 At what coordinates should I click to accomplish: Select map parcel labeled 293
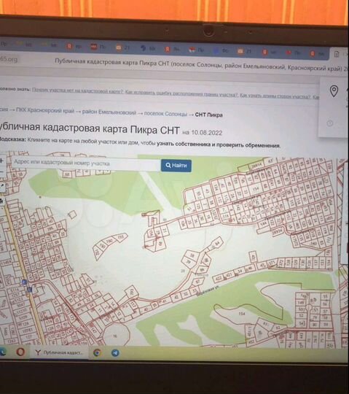pyautogui.click(x=131, y=293)
